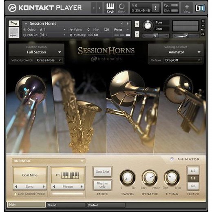Viewport: 212px width, 212px height.
Task: Open the Purge dropdown menu
Action: click(121, 29)
